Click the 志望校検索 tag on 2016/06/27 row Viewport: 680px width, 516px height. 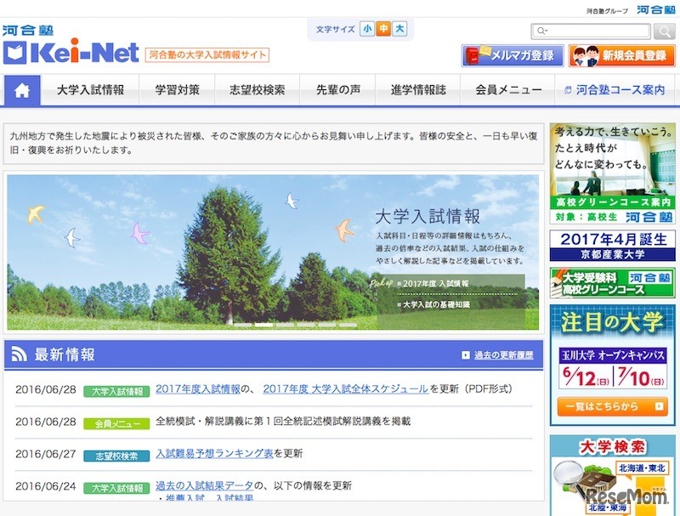click(116, 456)
